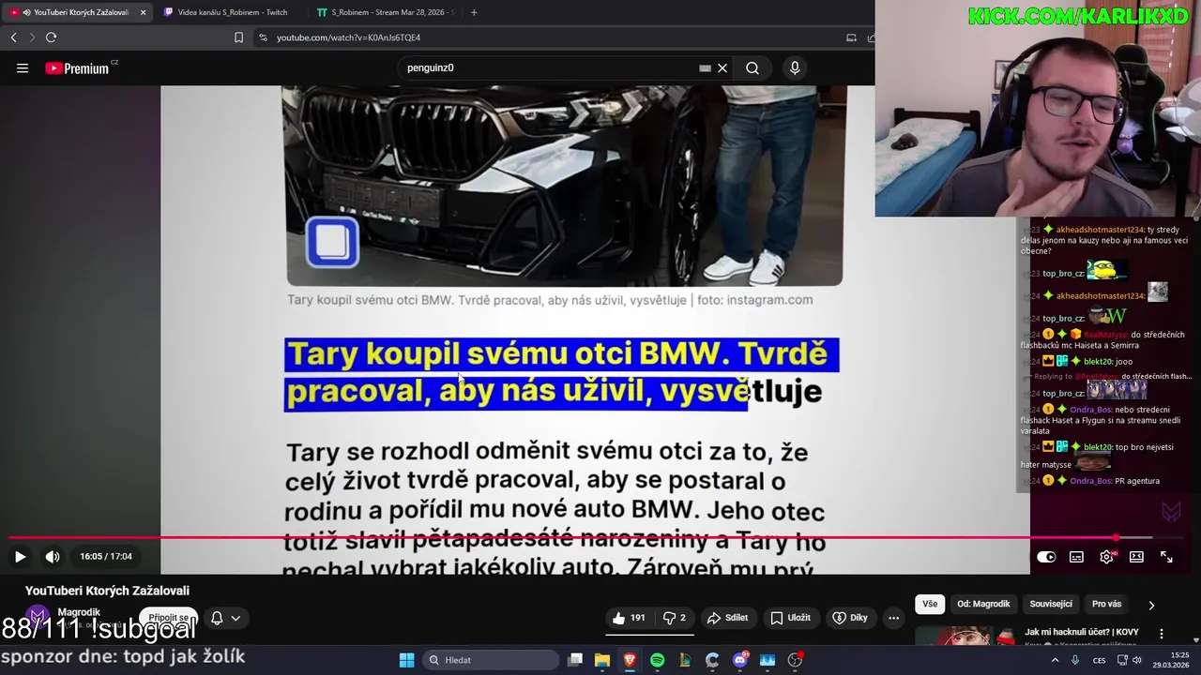Go to YouTube Premium home logo
This screenshot has height=675, width=1201.
click(x=78, y=68)
